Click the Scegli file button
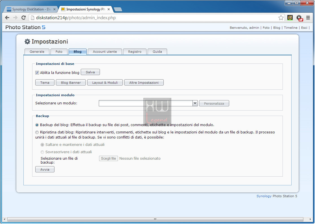This screenshot has height=224, width=315. click(108, 158)
